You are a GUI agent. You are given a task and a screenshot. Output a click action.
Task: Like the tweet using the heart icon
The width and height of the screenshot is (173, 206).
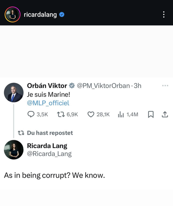pyautogui.click(x=91, y=114)
